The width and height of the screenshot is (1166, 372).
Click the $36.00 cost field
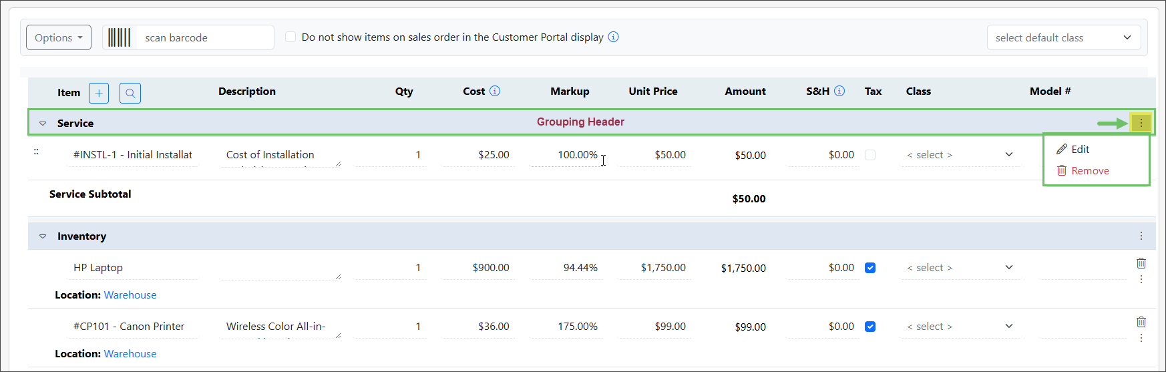(x=478, y=327)
